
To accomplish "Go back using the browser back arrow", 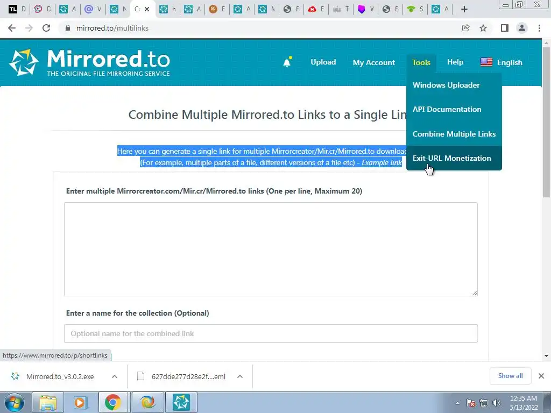I will (12, 28).
